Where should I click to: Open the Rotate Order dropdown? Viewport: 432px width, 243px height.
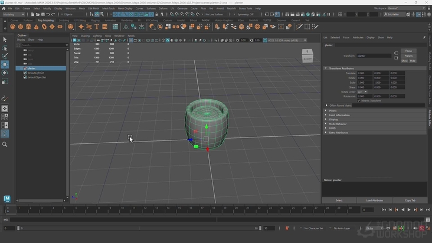(362, 91)
